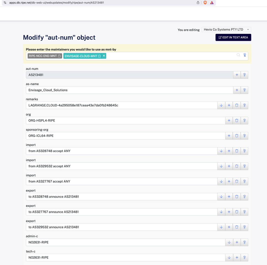
Task: Open help for the aut-num field
Action: click(x=244, y=75)
